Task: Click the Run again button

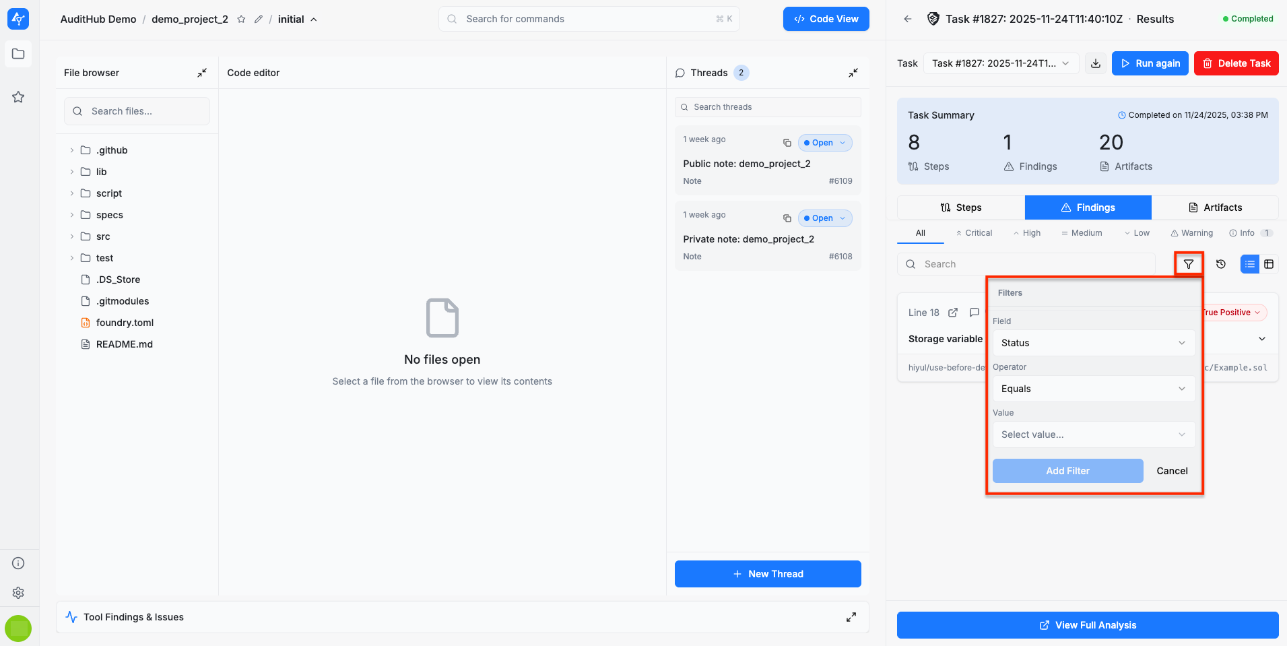Action: 1150,63
